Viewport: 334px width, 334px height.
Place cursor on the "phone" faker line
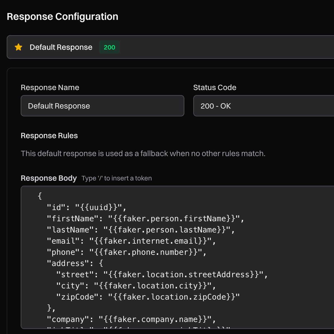[x=127, y=252]
